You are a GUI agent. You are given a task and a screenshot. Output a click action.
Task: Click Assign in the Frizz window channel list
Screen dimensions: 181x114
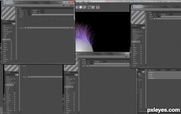(5, 62)
